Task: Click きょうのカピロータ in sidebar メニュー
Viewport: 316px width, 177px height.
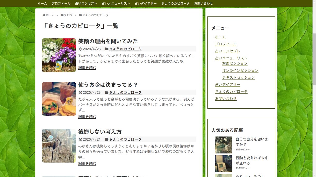Action: pos(231,92)
